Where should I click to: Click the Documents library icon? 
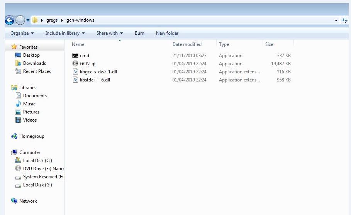click(x=18, y=95)
